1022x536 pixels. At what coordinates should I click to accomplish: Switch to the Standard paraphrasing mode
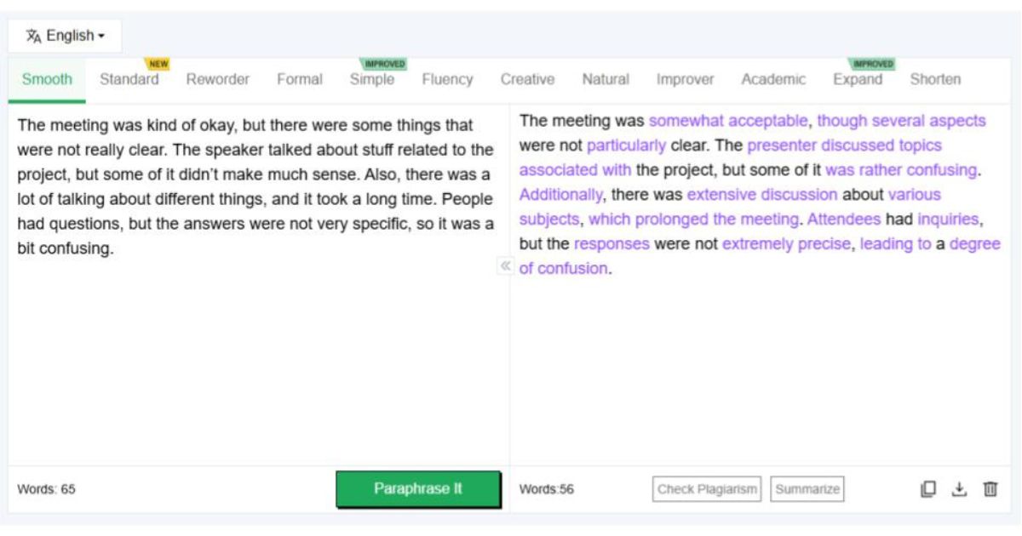(x=129, y=79)
